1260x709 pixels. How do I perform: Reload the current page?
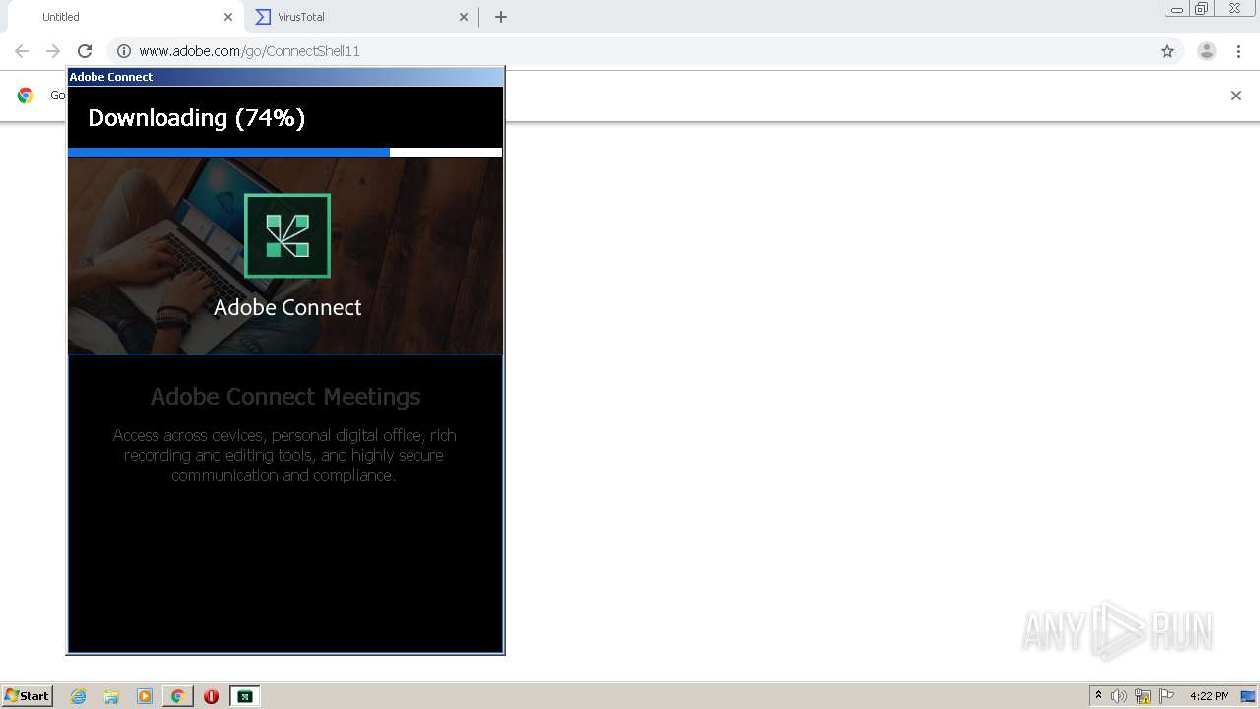(85, 51)
